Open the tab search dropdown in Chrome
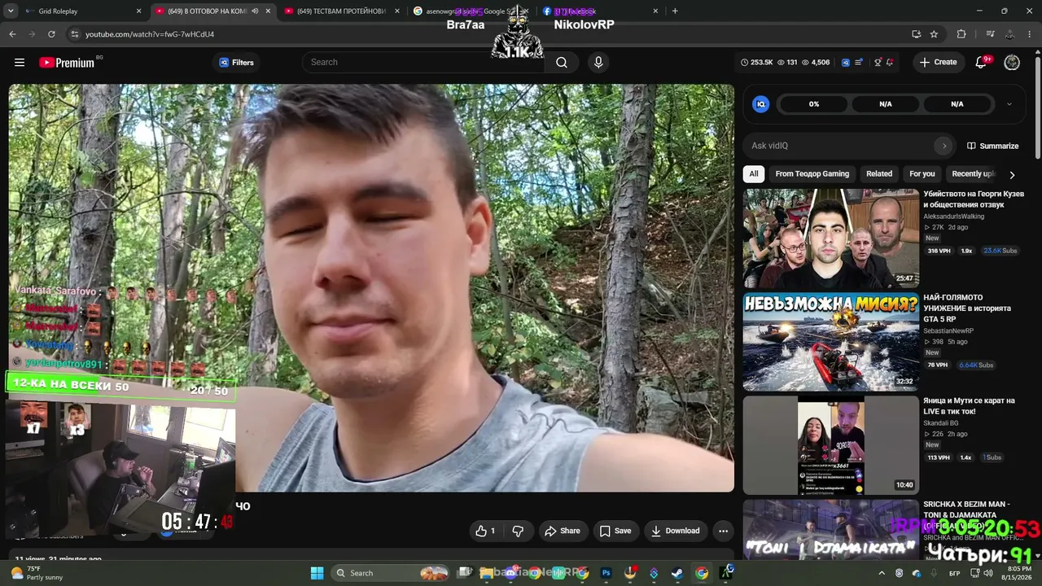The width and height of the screenshot is (1042, 586). point(11,11)
